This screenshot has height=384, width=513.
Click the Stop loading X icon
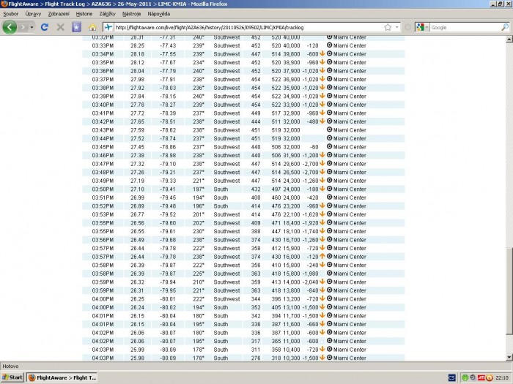(60, 27)
